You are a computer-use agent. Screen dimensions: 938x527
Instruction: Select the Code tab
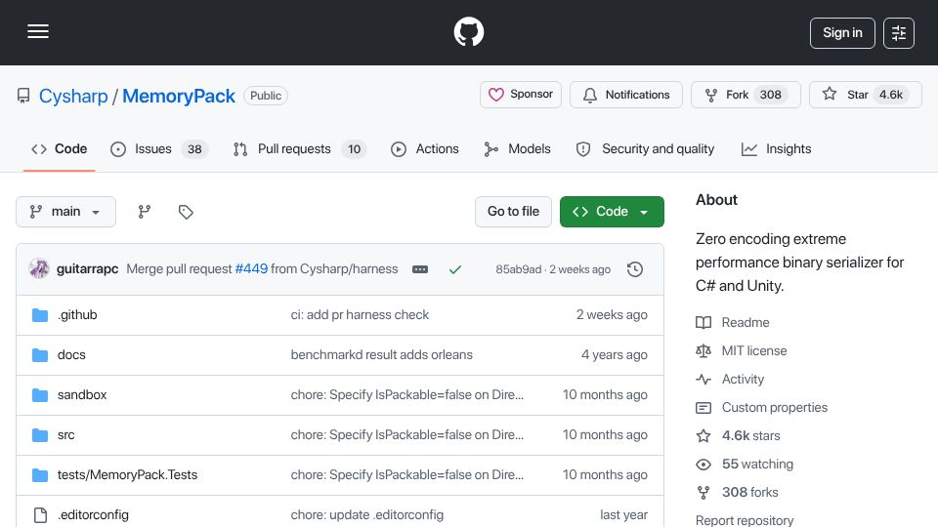[60, 148]
